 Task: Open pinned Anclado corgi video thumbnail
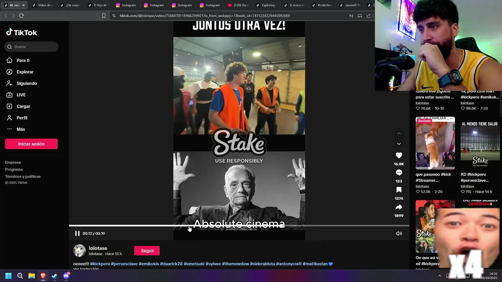(435, 143)
